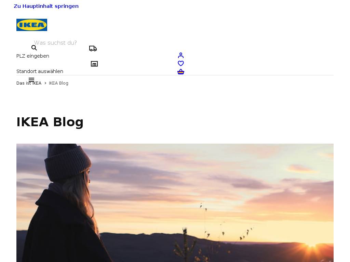Click the store building icon
The image size is (350, 262).
point(94,64)
